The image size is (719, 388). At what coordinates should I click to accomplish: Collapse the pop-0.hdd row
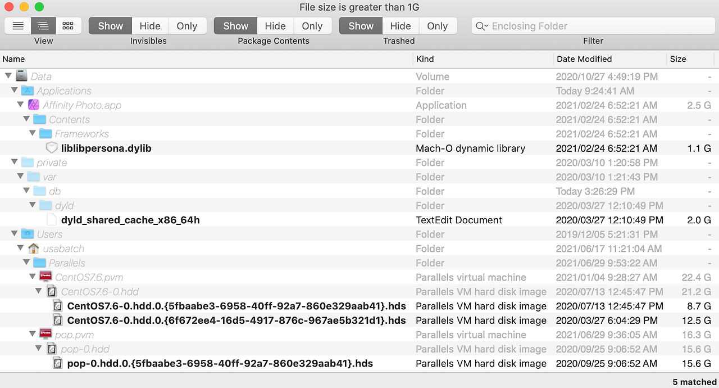coord(39,349)
